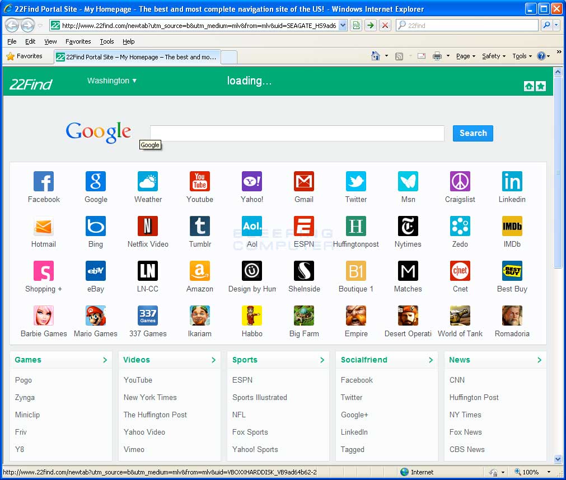The width and height of the screenshot is (566, 480).
Task: Expand the address bar history dropdown
Action: 343,25
